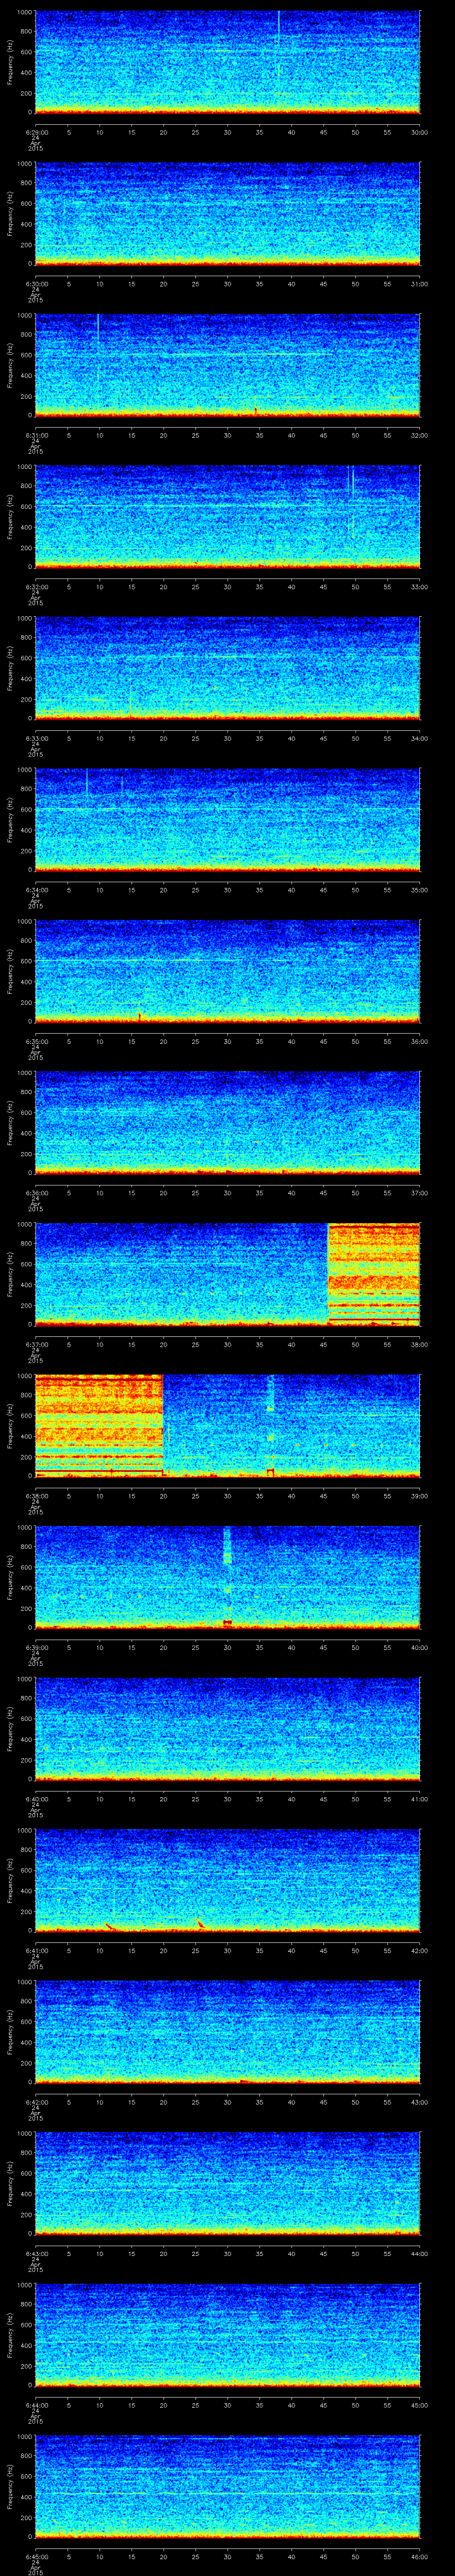Open the 6:30:00 spectrogram panel
This screenshot has height=2576, width=455.
click(227, 214)
